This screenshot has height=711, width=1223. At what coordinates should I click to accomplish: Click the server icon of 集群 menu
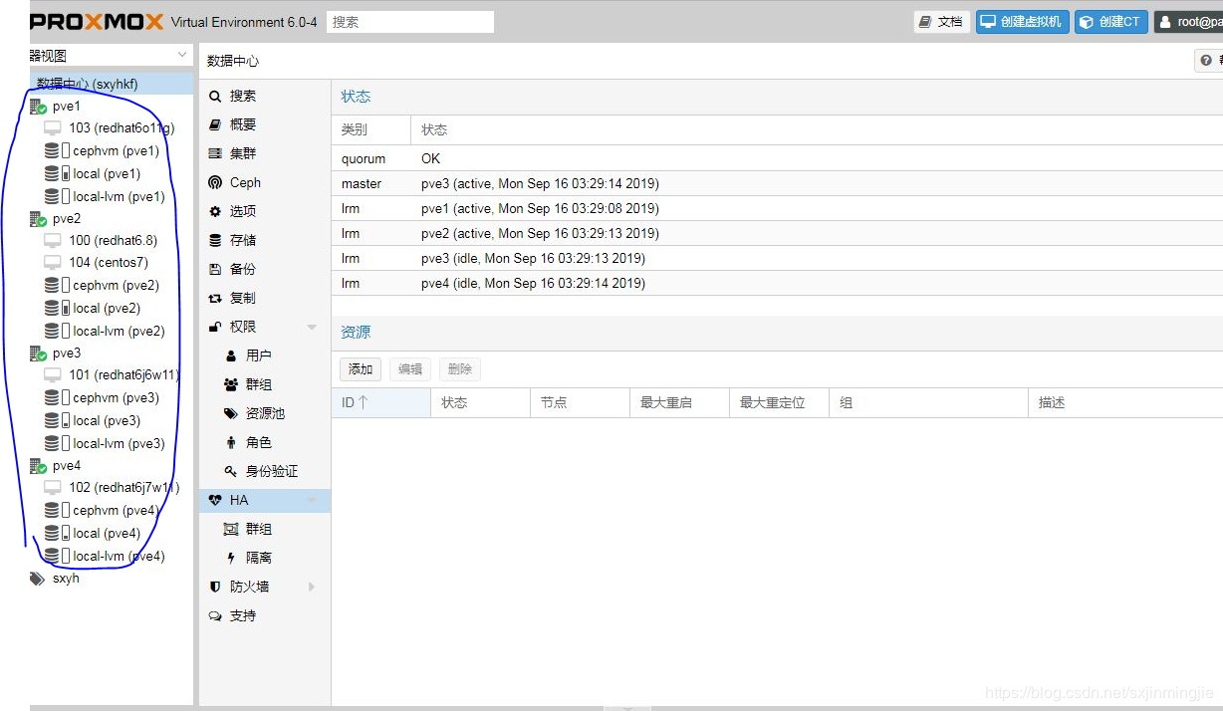pyautogui.click(x=215, y=154)
